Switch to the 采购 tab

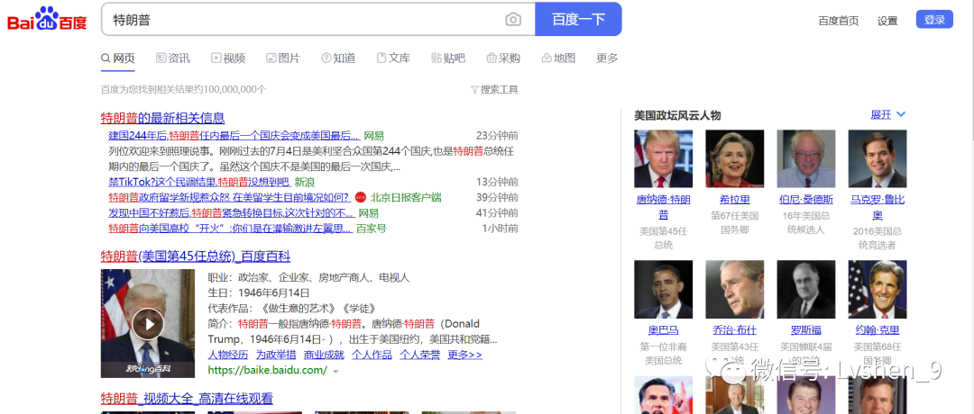pyautogui.click(x=503, y=58)
